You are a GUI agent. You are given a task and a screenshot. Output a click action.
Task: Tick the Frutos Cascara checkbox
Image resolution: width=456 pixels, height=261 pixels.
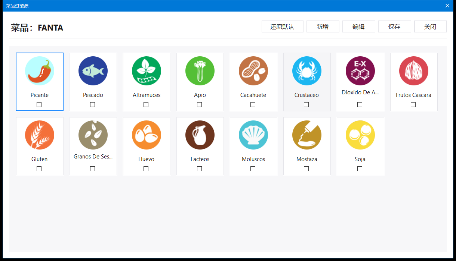point(413,105)
